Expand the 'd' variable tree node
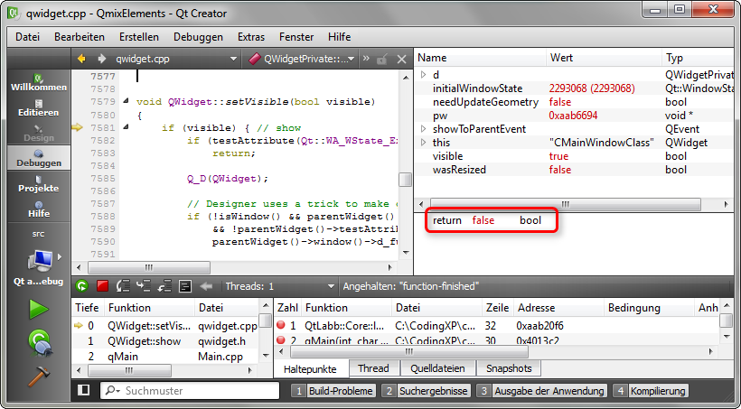 coord(423,75)
